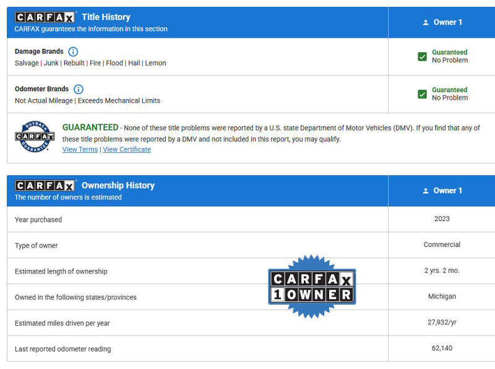Click the green GUARANTEED heading text
495x369 pixels.
[90, 128]
